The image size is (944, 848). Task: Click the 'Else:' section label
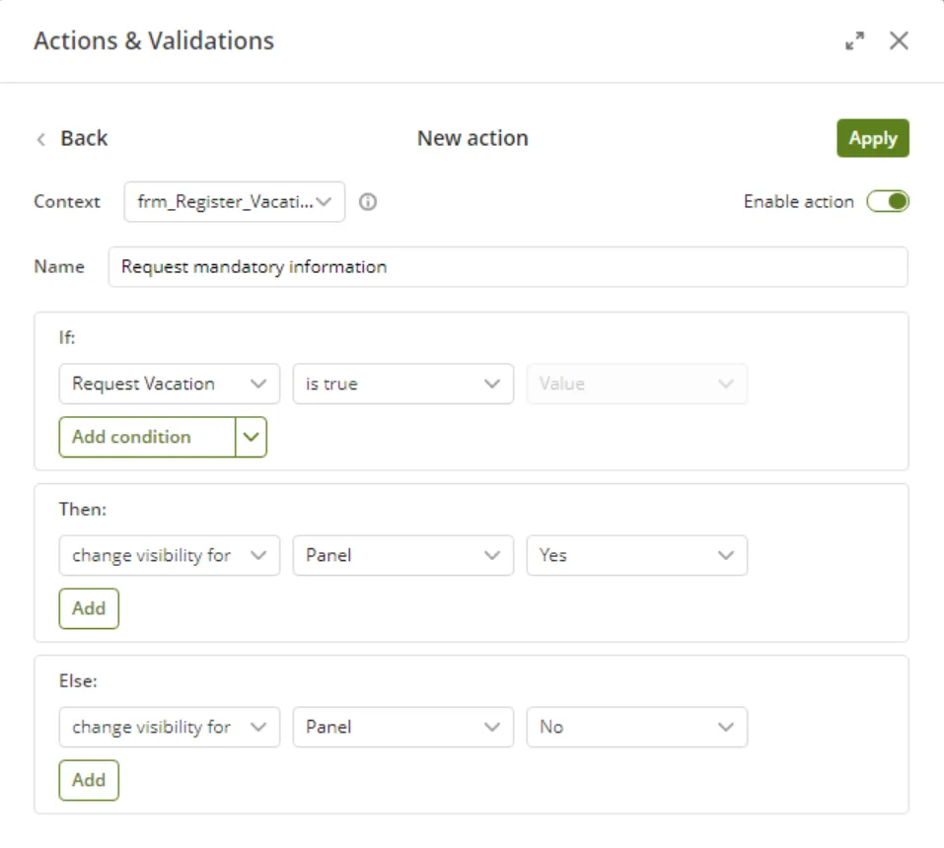point(78,680)
